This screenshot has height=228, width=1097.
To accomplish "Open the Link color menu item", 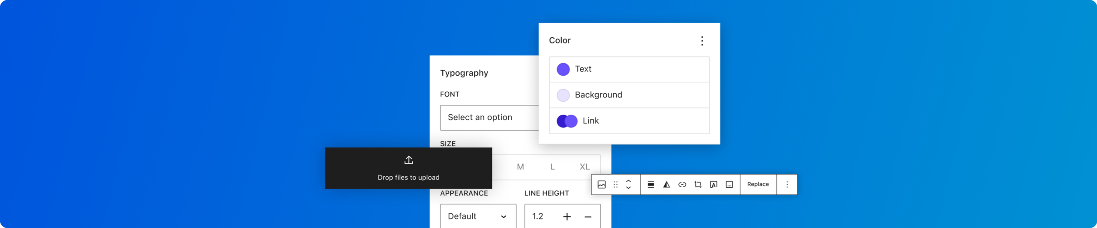I will 629,121.
